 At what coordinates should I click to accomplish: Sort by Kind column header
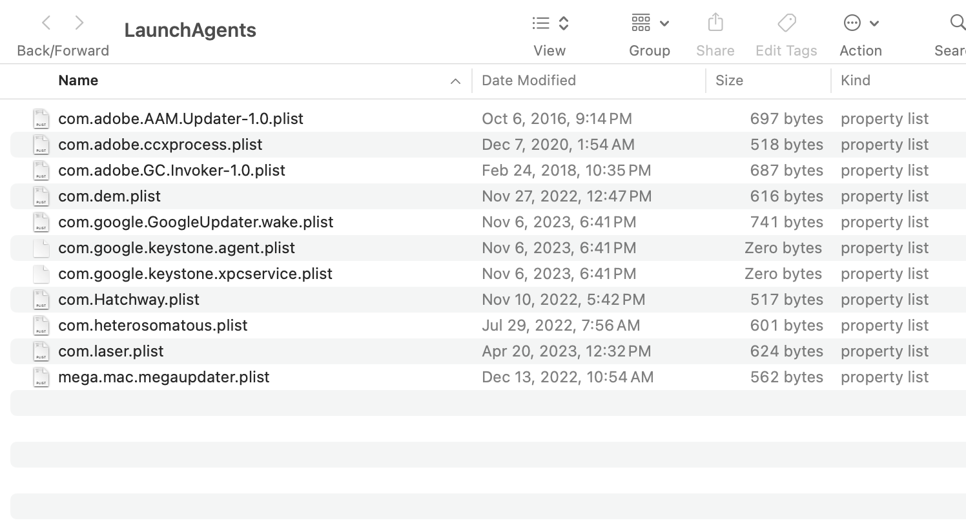click(856, 81)
